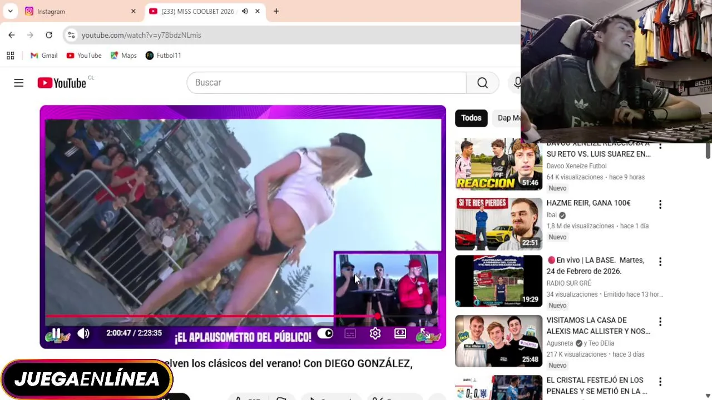Select the MISS COOLBET 2026 tab
The height and width of the screenshot is (400, 712).
click(205, 11)
